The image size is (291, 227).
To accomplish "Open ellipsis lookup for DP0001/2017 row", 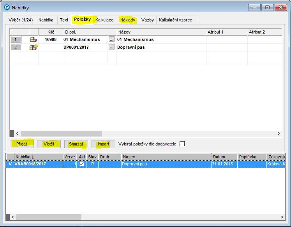I will pyautogui.click(x=112, y=47).
